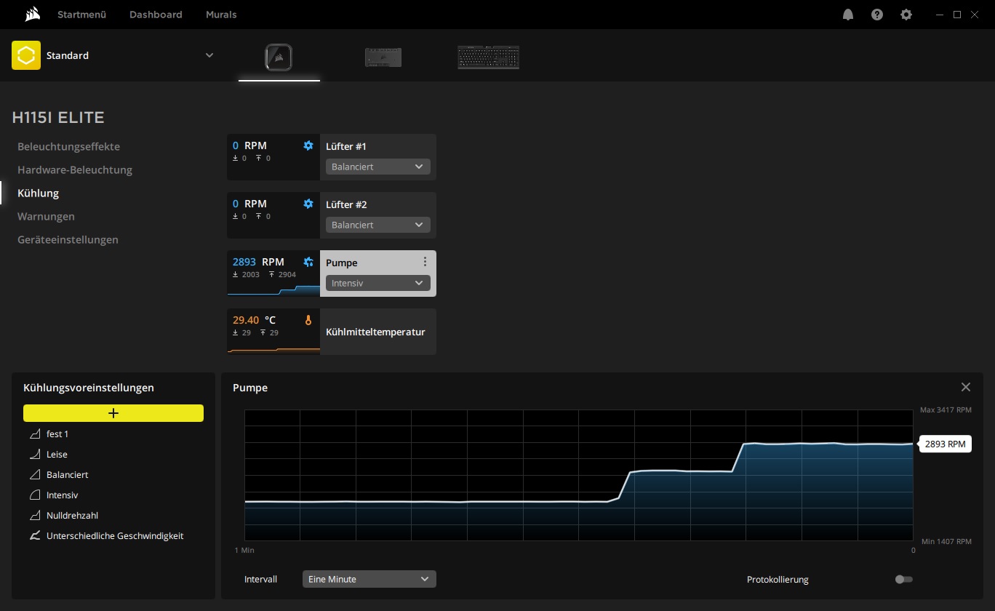The image size is (995, 611).
Task: Select the Kühlung section
Action: point(38,193)
